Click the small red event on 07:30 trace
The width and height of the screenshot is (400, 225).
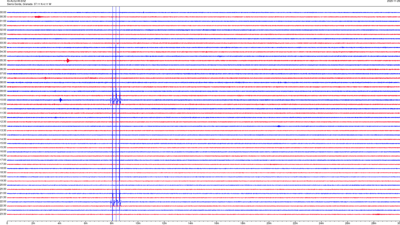[x=45, y=78]
